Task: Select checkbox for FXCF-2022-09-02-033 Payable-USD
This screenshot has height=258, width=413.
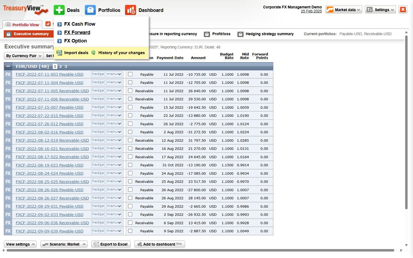Action: click(130, 214)
